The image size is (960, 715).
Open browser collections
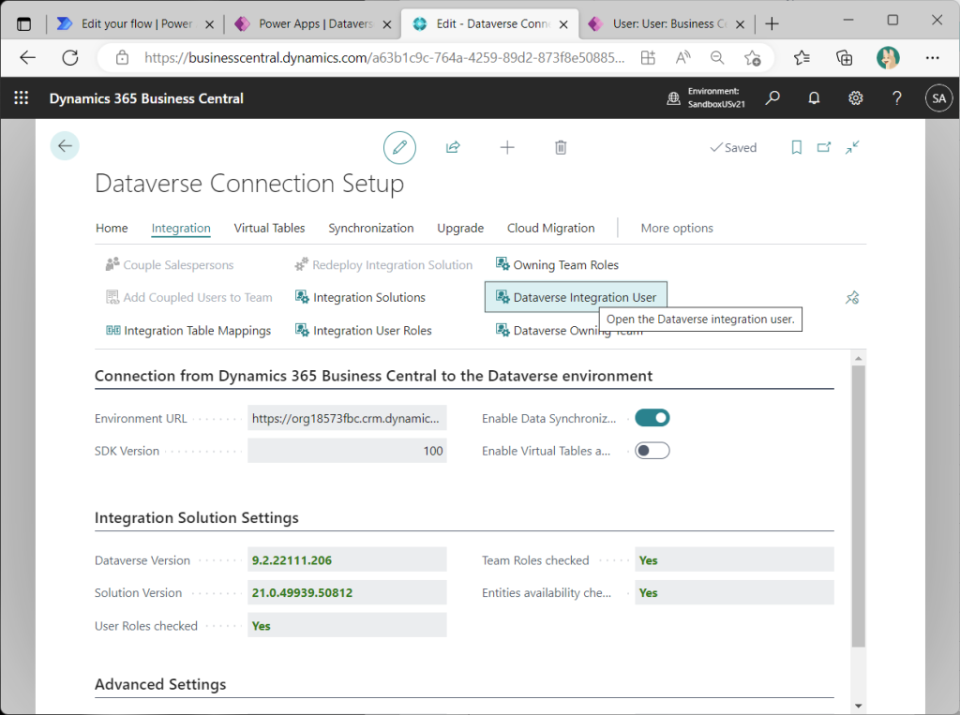(845, 58)
